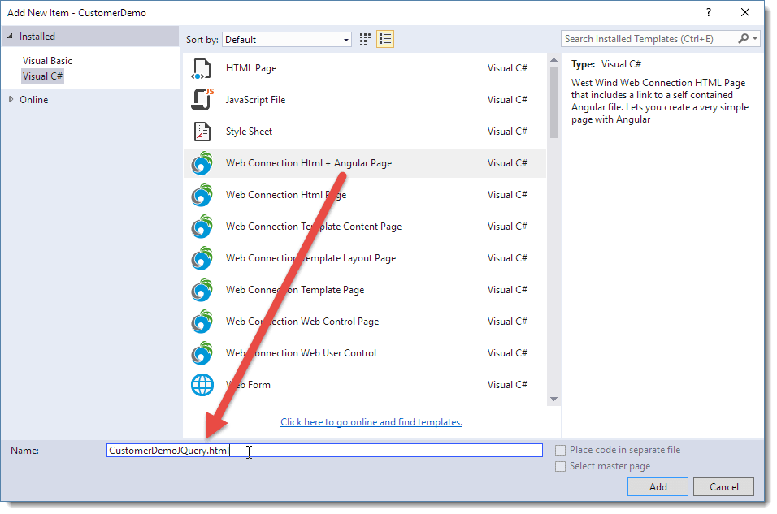Click the go online and find templates link

point(371,422)
